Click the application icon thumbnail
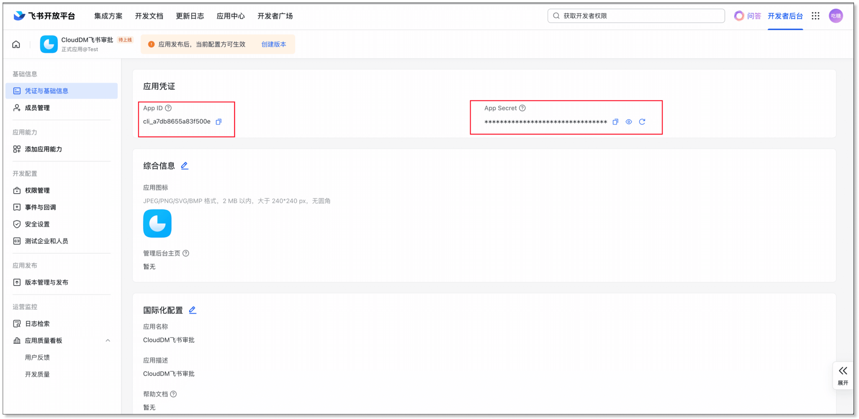This screenshot has height=419, width=859. click(157, 224)
